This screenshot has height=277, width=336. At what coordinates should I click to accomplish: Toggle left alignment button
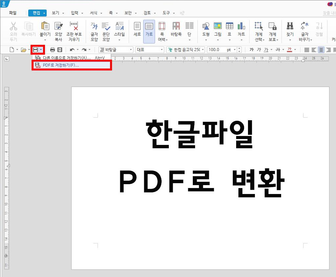tap(314, 50)
